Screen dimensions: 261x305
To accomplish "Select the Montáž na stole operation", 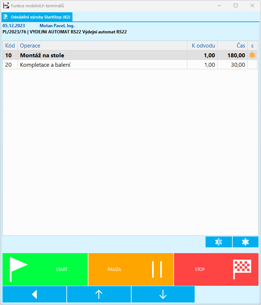I will (102, 55).
